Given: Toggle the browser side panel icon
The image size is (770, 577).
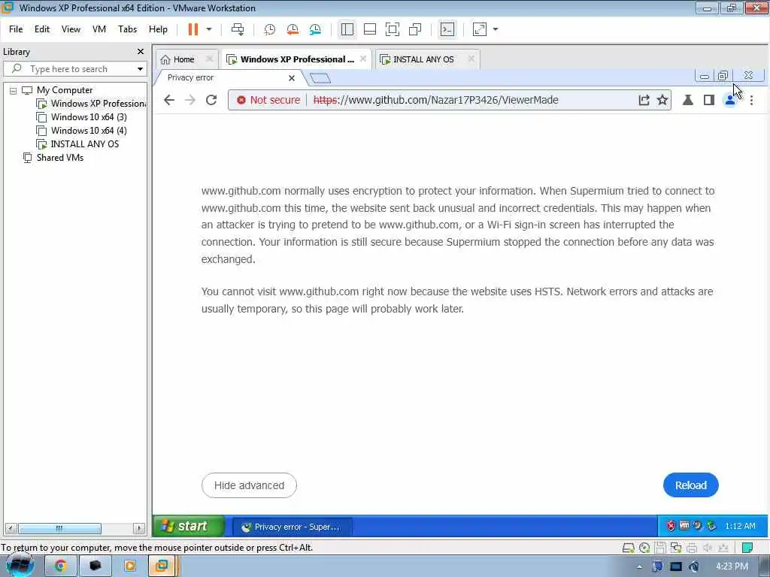Looking at the screenshot, I should (708, 100).
